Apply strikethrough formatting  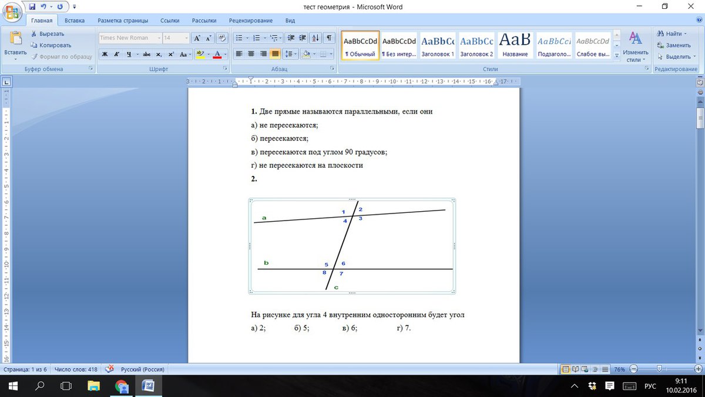146,54
